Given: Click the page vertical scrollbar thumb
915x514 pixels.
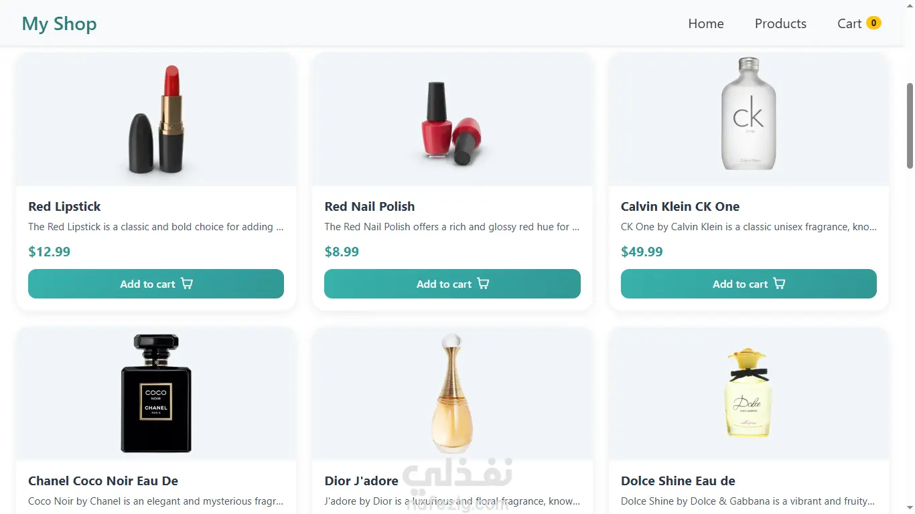Looking at the screenshot, I should (x=910, y=126).
